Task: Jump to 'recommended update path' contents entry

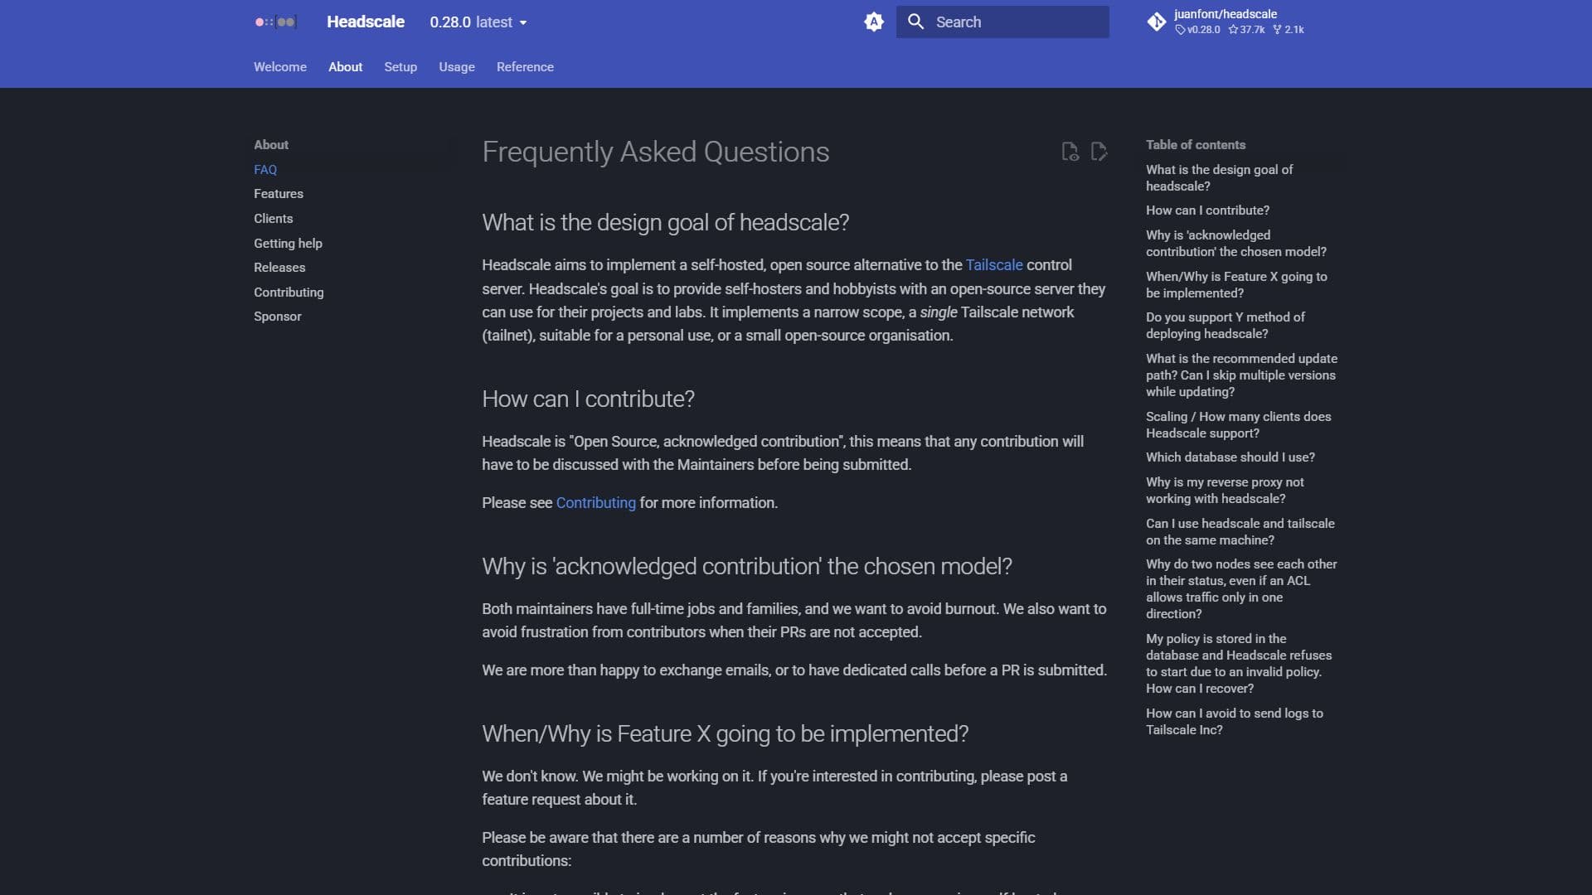Action: pyautogui.click(x=1241, y=375)
